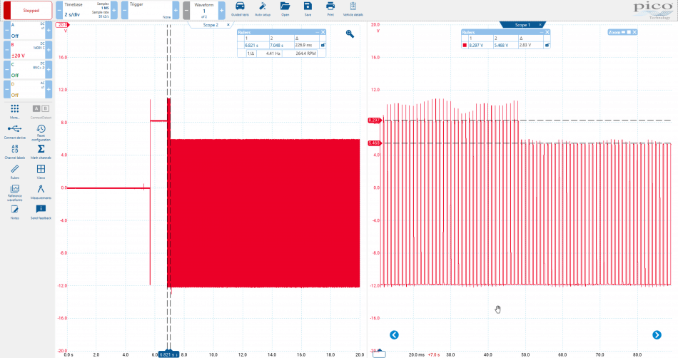The height and width of the screenshot is (358, 678).
Task: Decrease the Timebase value
Action: point(59,11)
